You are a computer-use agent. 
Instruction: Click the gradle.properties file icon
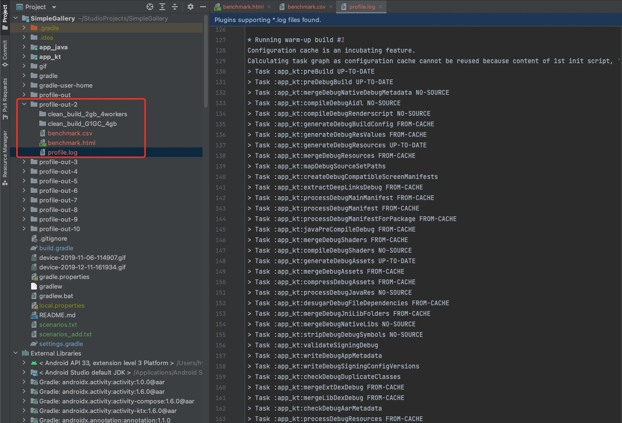pyautogui.click(x=34, y=277)
